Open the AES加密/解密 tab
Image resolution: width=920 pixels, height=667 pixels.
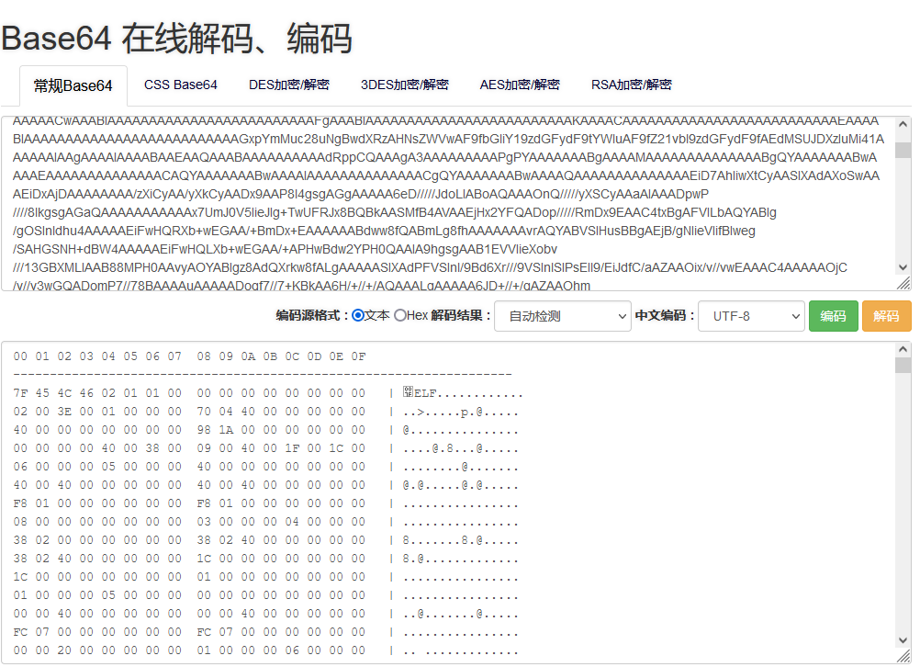[520, 85]
